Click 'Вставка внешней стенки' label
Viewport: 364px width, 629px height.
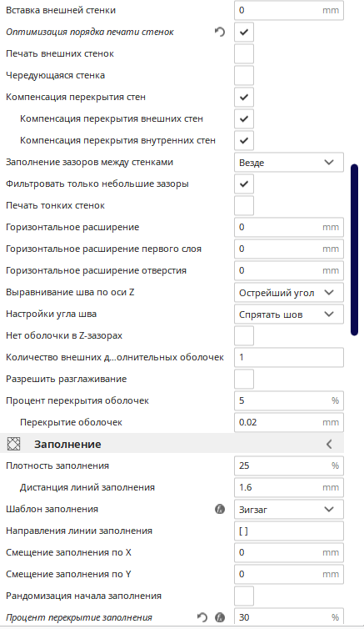tap(61, 10)
